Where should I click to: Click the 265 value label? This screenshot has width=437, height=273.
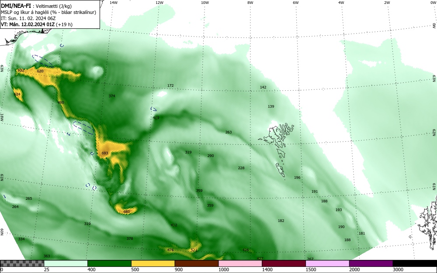[x=29, y=198]
